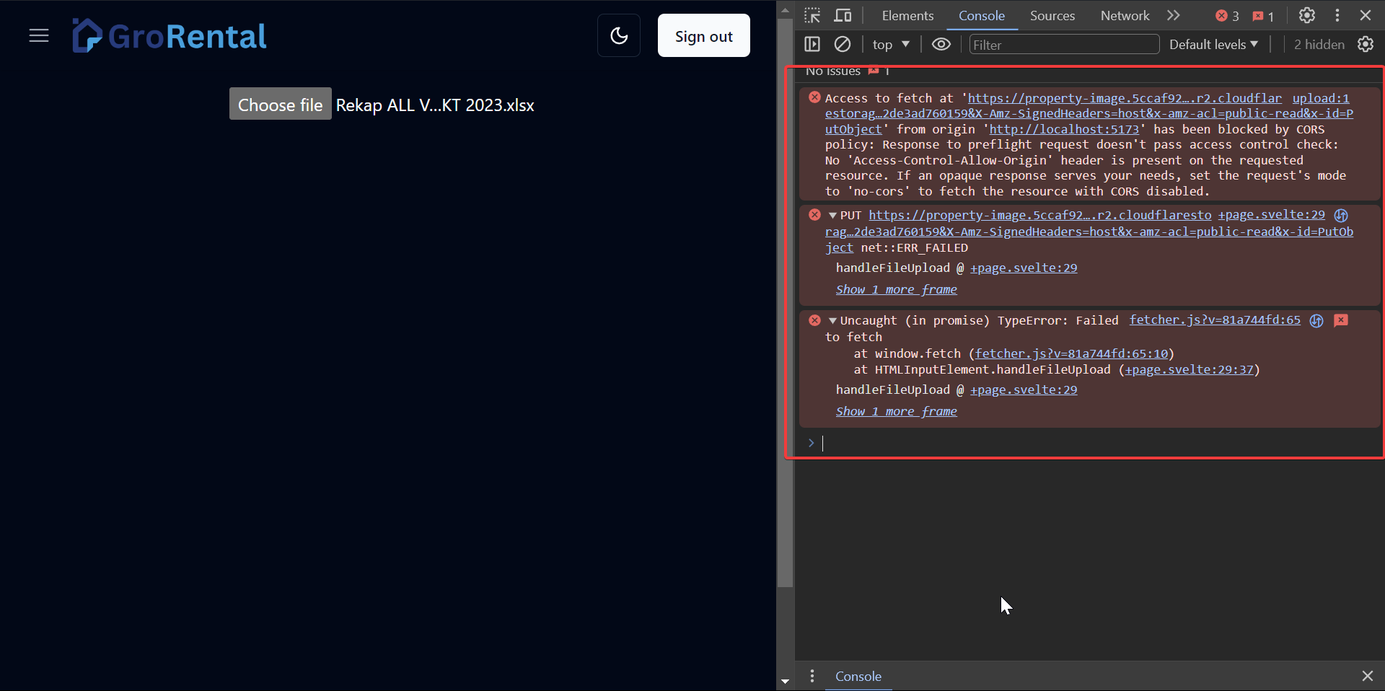Open +page.svelte:29:37 stack trace link
This screenshot has width=1385, height=691.
tap(1190, 369)
